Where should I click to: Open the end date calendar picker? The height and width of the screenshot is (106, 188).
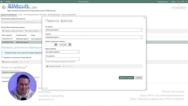pyautogui.click(x=70, y=44)
